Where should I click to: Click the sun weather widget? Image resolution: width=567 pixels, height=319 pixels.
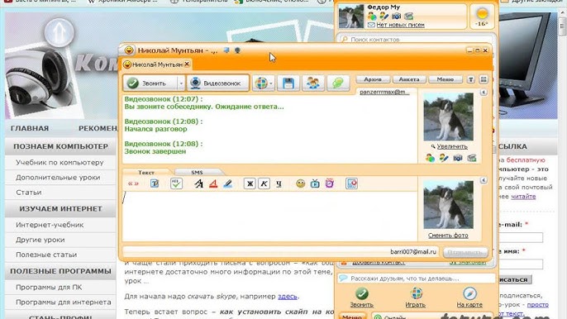point(482,17)
